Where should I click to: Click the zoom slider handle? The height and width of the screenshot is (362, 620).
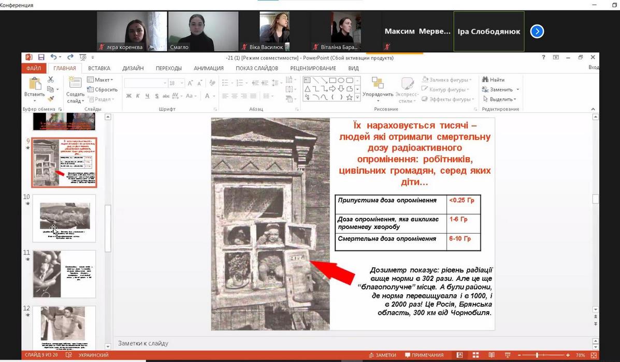(537, 355)
